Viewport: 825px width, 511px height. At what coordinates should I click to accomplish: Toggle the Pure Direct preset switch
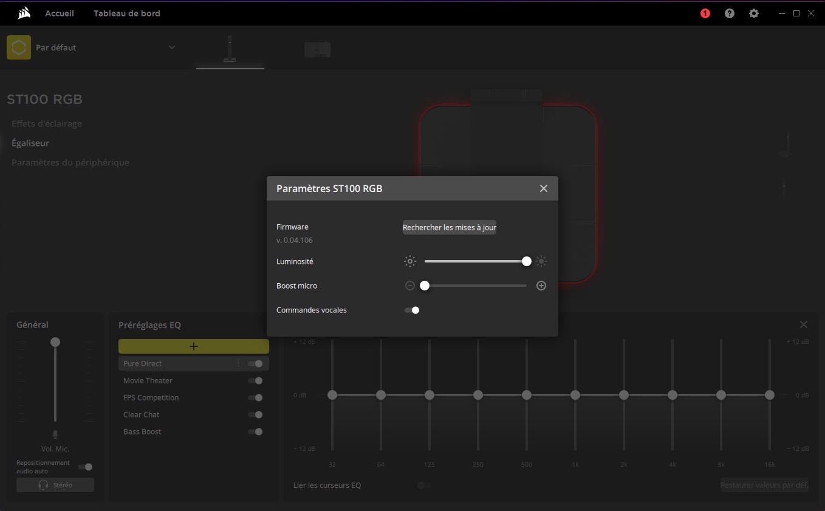tap(256, 363)
